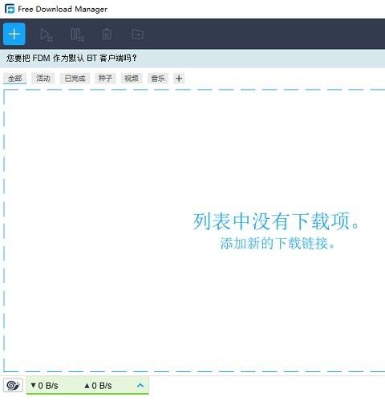Image resolution: width=385 pixels, height=401 pixels.
Task: Add a new tag with plus button
Action: pos(179,79)
